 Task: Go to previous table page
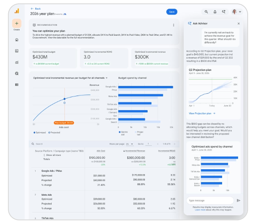[158, 144]
